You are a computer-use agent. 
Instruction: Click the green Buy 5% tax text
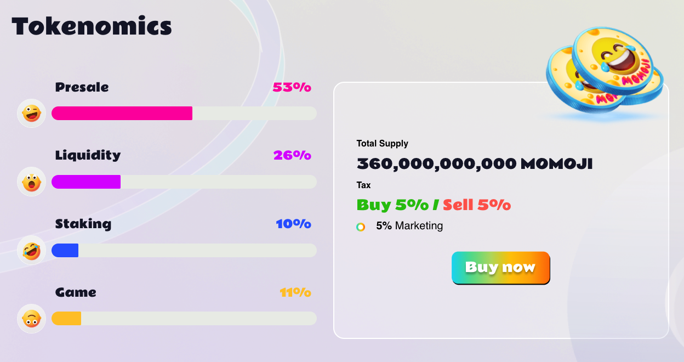[392, 205]
